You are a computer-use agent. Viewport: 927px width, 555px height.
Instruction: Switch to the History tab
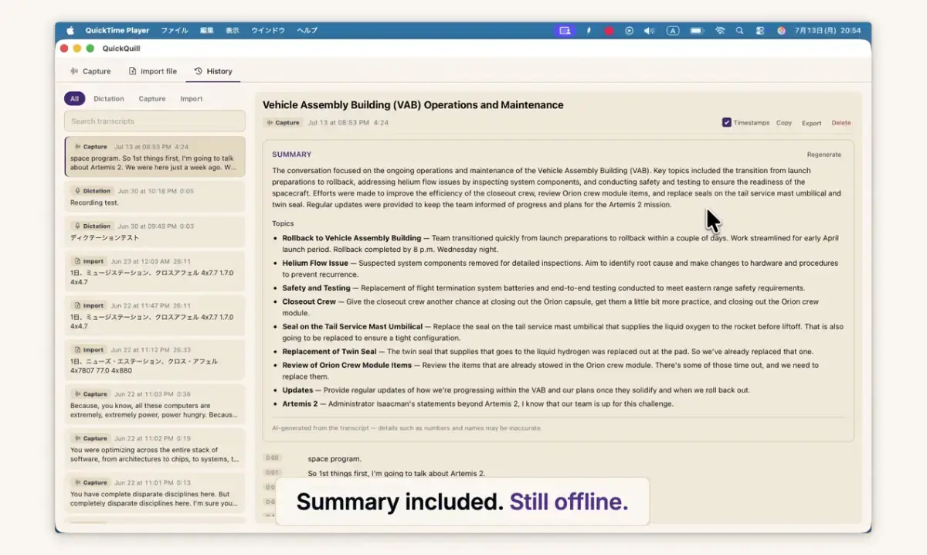[x=213, y=71]
